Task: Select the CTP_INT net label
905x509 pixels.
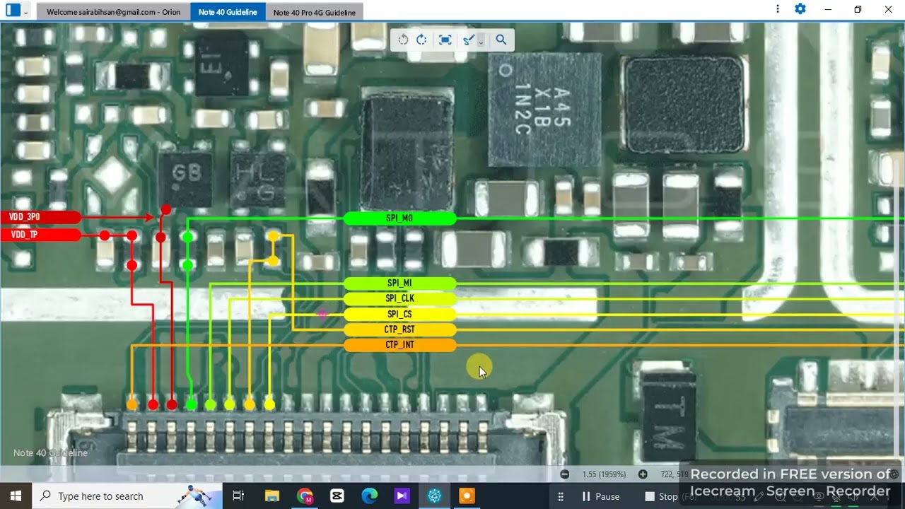Action: pos(399,345)
